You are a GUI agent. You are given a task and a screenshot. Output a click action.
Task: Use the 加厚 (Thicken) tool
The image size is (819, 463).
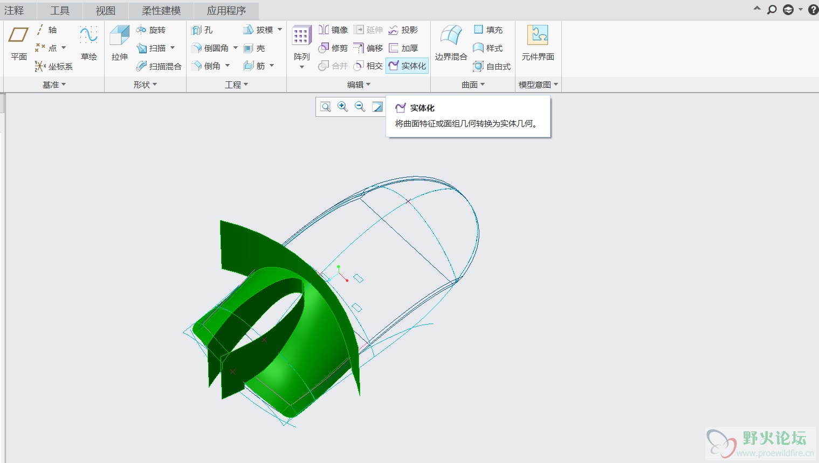tap(403, 48)
